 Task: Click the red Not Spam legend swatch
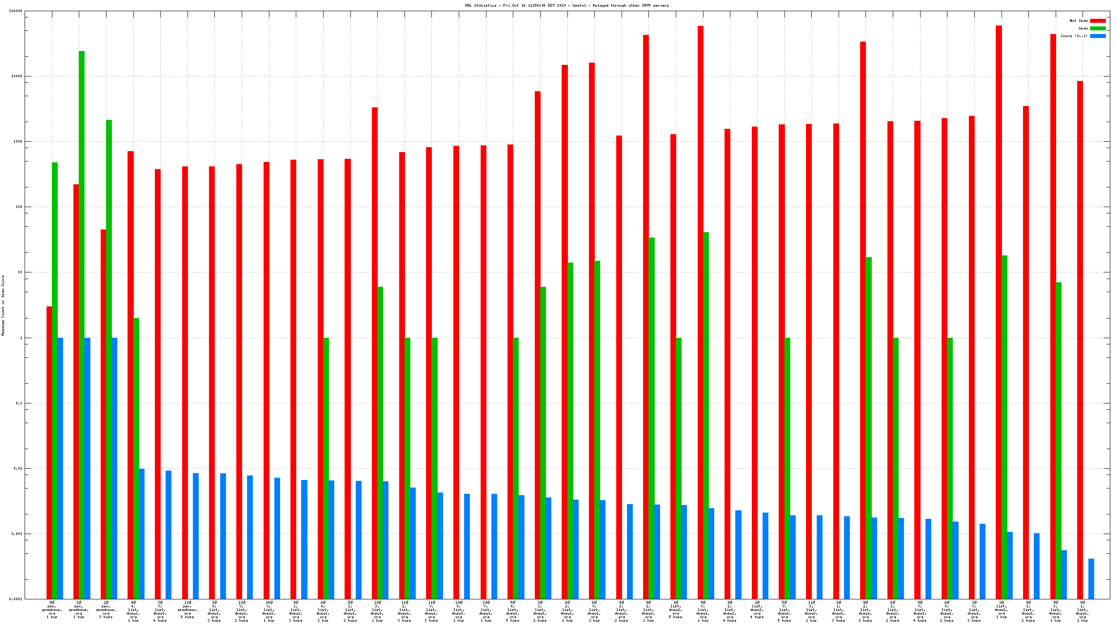1097,21
